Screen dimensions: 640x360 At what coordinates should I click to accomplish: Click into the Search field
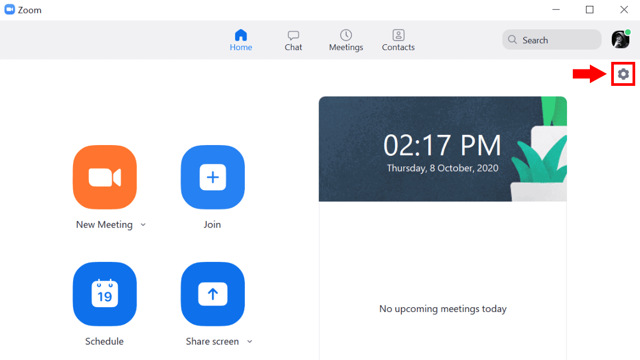(552, 39)
